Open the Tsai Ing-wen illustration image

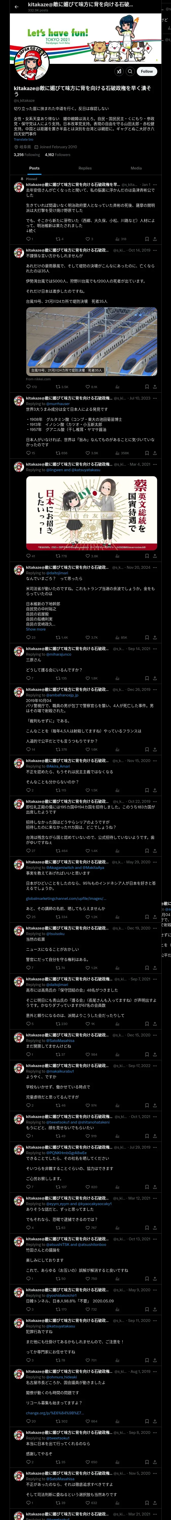[x=91, y=513]
